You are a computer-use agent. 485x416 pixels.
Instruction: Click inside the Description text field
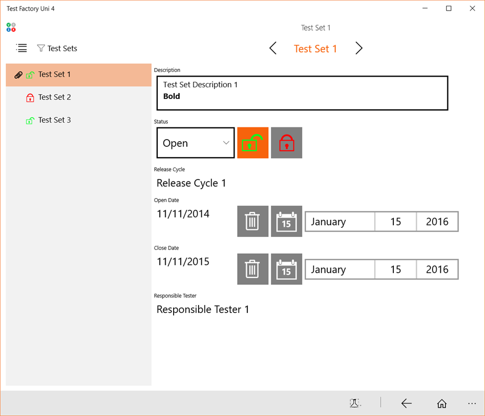302,93
